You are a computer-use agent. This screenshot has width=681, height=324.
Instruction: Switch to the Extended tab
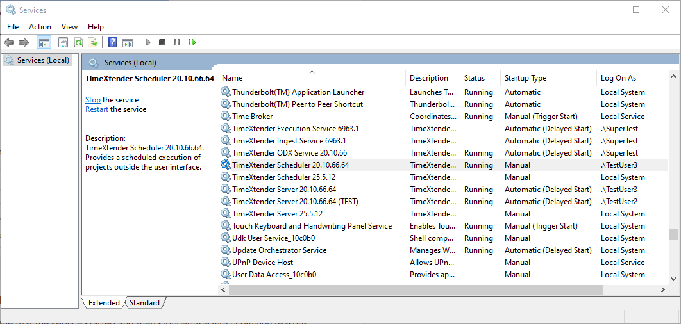tap(104, 303)
